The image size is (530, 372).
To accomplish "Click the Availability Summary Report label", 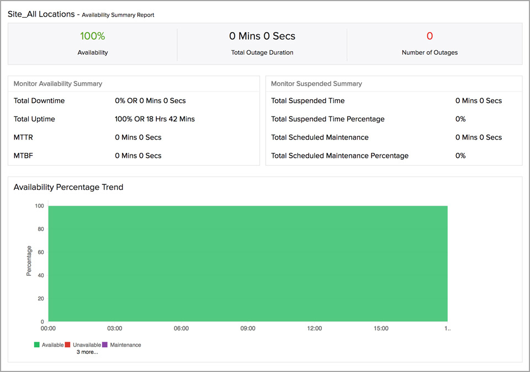I will tap(118, 15).
